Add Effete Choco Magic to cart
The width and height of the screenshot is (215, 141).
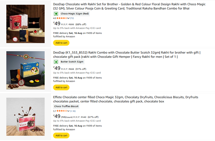pos(61,135)
